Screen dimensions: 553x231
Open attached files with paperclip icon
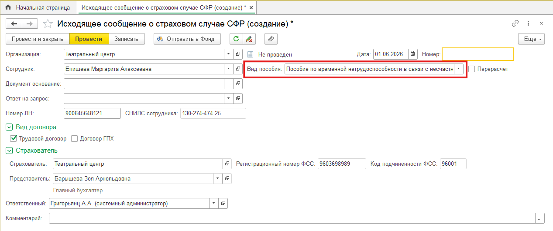tap(271, 39)
